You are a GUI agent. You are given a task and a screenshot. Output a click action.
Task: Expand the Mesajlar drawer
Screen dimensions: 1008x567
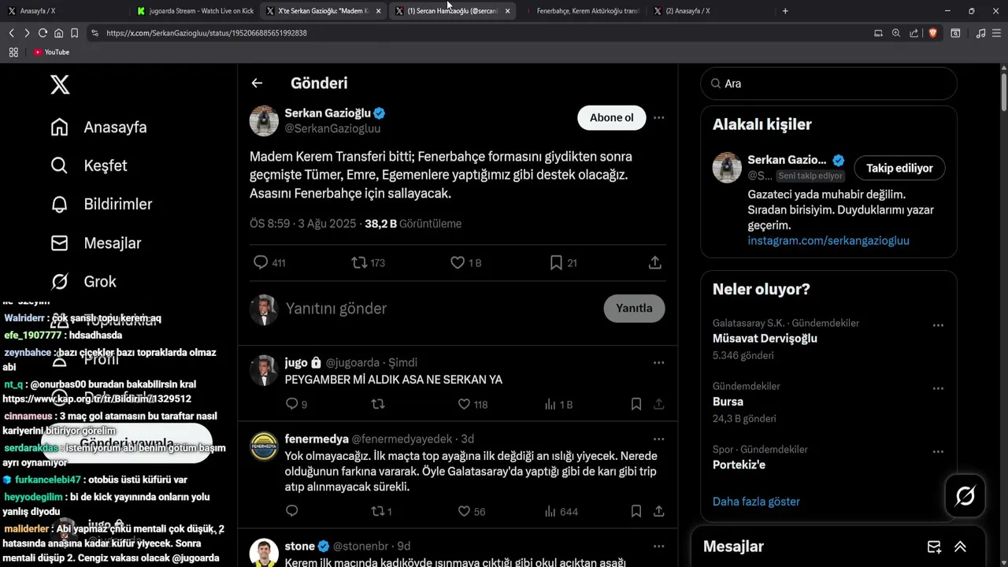click(960, 547)
